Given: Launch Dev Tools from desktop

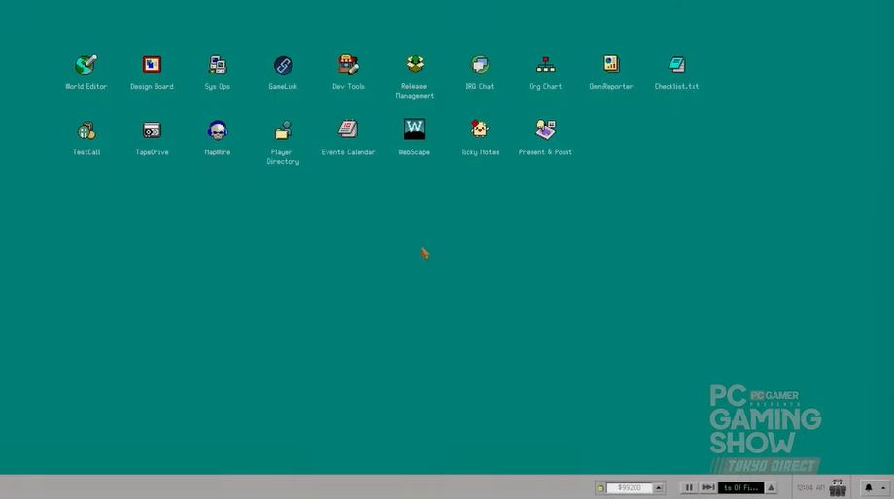Looking at the screenshot, I should point(348,65).
